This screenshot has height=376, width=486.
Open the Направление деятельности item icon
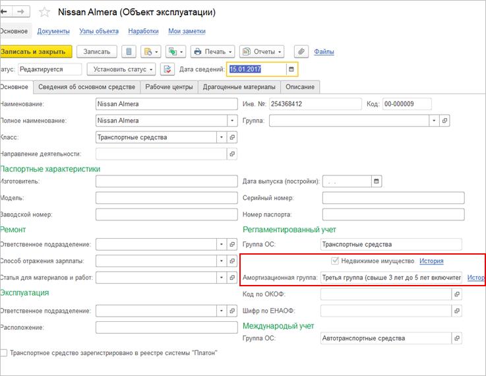[232, 154]
